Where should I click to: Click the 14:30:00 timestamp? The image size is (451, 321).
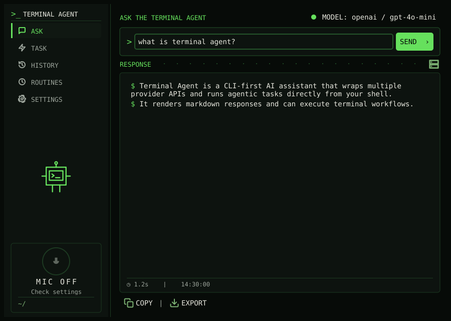tap(195, 284)
